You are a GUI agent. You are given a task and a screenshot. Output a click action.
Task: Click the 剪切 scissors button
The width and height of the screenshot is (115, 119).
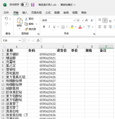coord(29,19)
